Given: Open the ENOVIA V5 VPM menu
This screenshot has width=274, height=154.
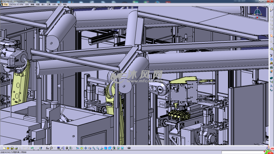Looking at the screenshot, I should pos(16,5).
